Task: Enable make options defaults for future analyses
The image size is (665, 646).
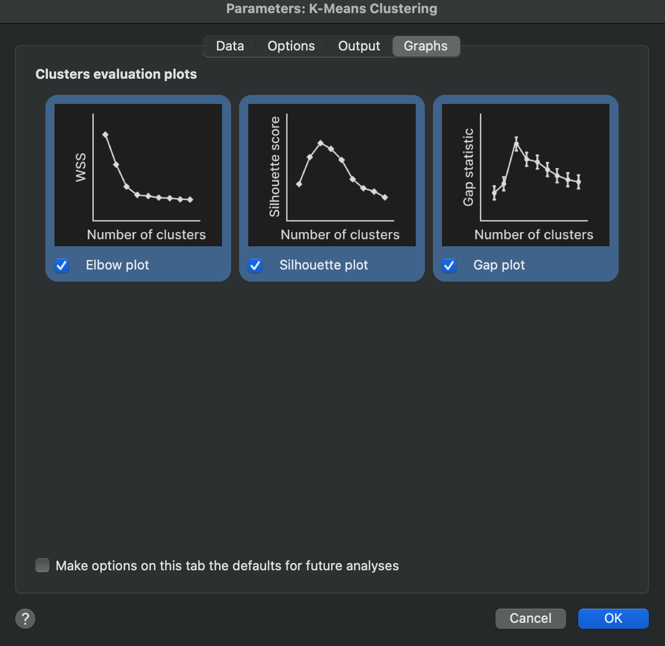Action: pos(42,565)
